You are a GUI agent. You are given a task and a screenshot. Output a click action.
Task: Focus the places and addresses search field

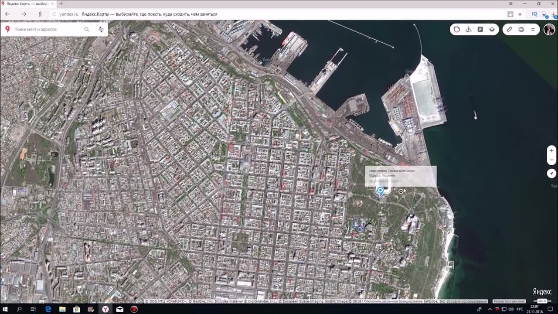tap(47, 29)
